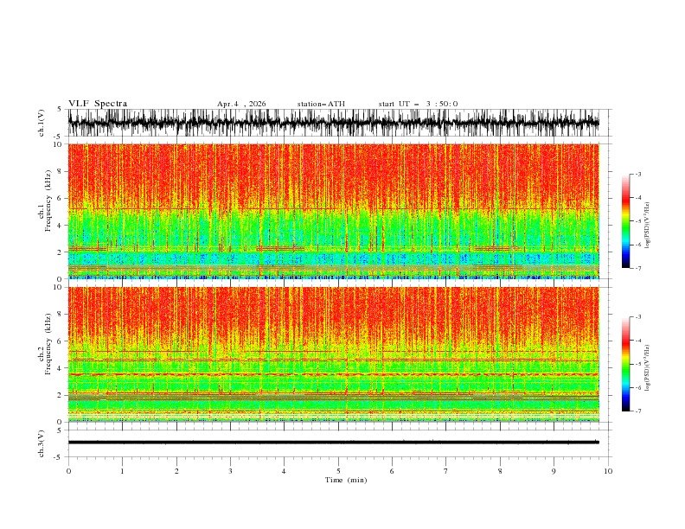Click the ch.1 frequency tick "4"

coord(60,226)
